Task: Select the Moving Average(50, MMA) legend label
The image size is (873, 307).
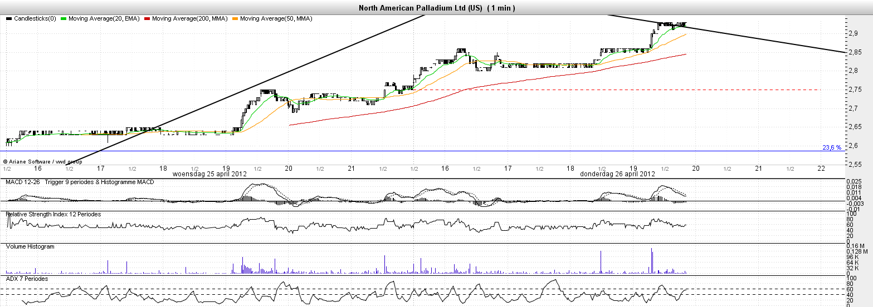Action: tap(276, 19)
